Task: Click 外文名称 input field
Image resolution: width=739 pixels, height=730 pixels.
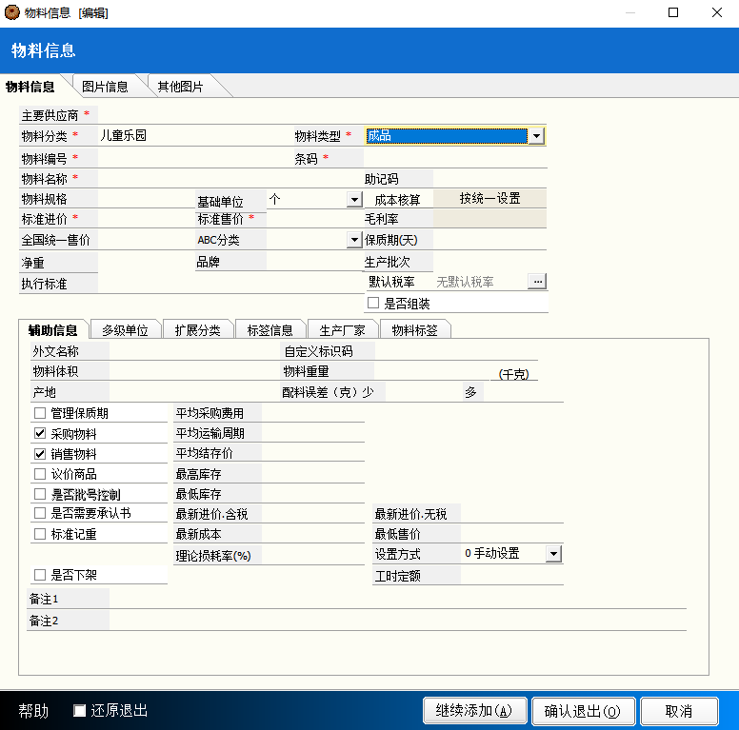Action: point(194,351)
